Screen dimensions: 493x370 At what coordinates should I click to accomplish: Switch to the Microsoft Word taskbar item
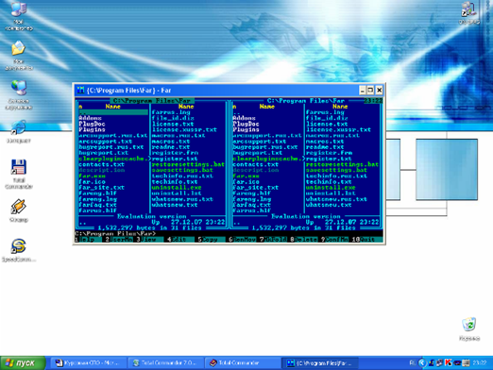coord(89,362)
